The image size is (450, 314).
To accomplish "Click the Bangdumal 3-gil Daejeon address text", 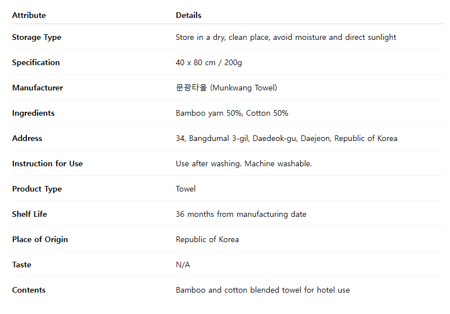I will 287,138.
